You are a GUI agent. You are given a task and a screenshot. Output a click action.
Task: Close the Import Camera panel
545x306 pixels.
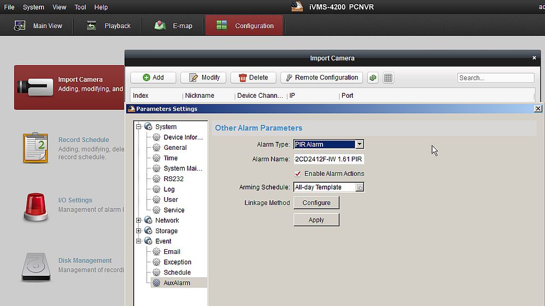pyautogui.click(x=534, y=58)
